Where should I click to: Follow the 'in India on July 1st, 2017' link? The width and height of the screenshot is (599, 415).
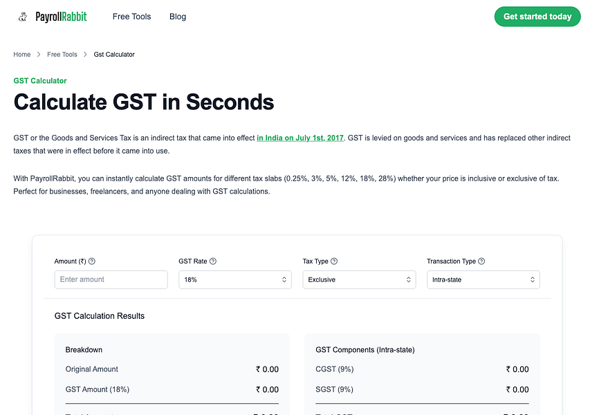point(299,138)
